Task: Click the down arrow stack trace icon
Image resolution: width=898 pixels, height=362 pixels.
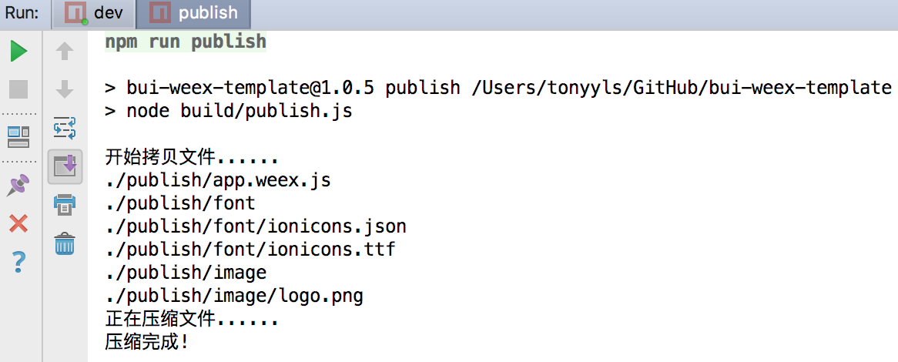Action: point(65,89)
